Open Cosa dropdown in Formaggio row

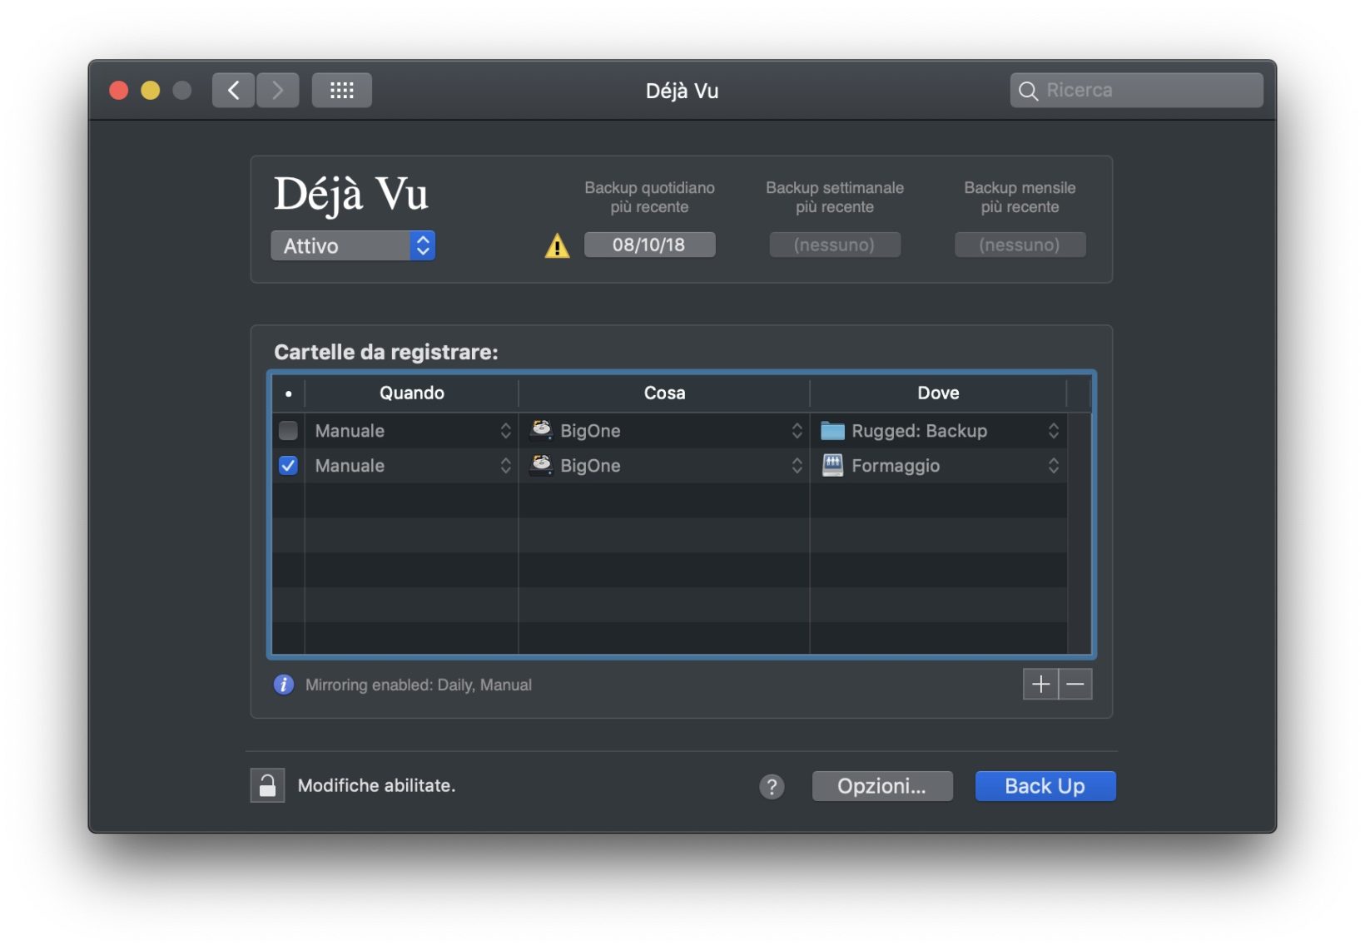[665, 465]
